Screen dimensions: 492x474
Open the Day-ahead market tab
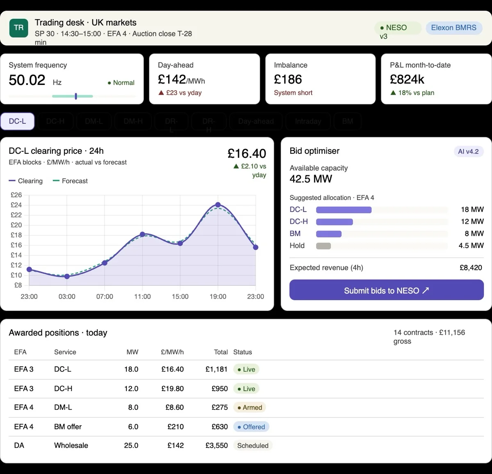256,121
